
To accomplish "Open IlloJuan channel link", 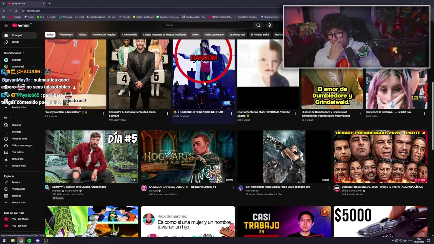I will 154,191.
